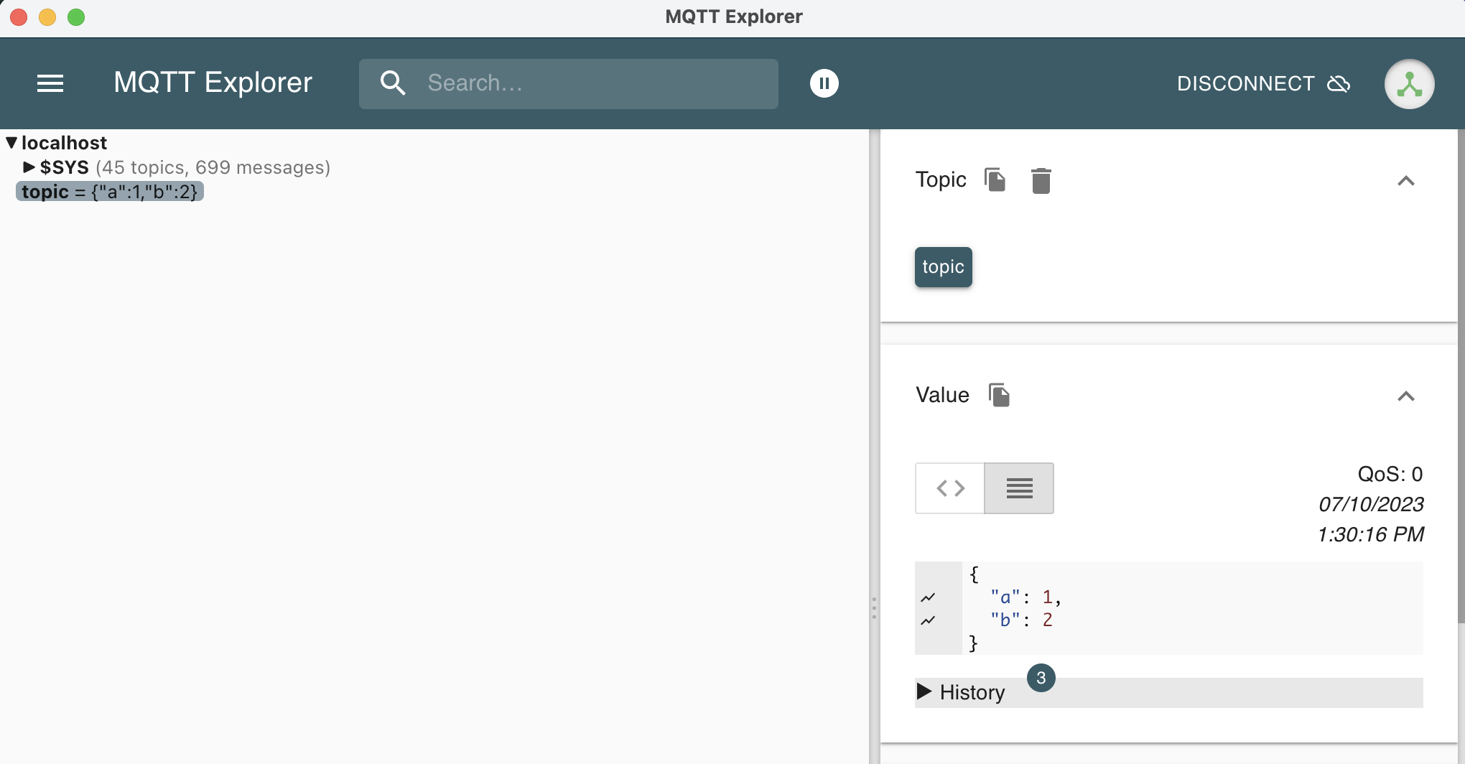
Task: Open the green connection avatar icon
Action: tap(1409, 84)
